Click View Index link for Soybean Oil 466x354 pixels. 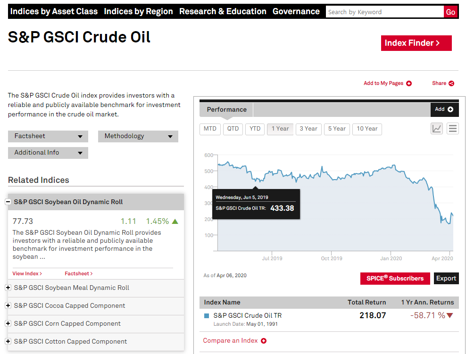point(27,273)
